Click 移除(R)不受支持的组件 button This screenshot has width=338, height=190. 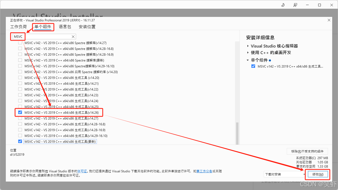click(307, 151)
